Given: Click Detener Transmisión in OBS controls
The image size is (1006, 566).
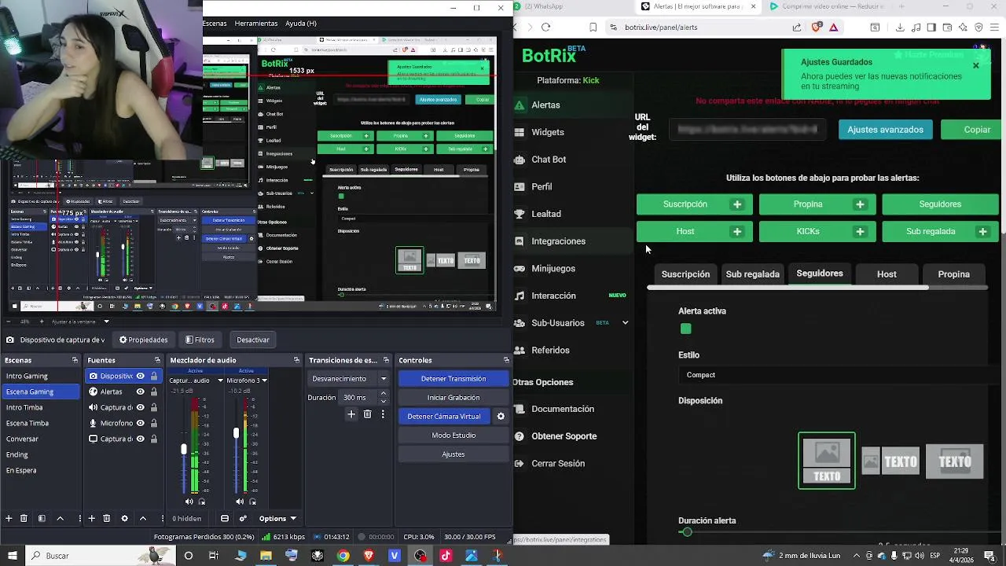Looking at the screenshot, I should point(453,379).
